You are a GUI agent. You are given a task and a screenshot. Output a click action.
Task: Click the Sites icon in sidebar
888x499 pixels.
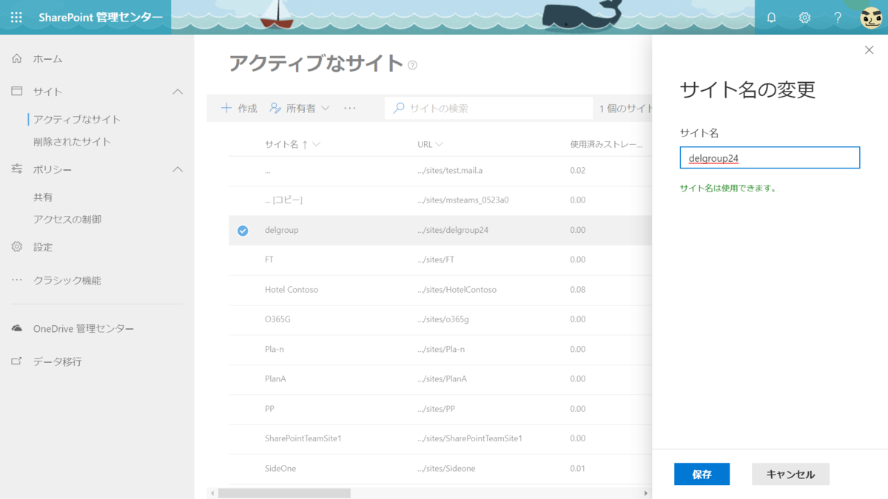click(17, 91)
